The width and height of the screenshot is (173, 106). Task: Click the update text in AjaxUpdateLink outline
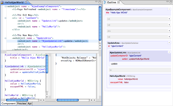click(x=114, y=64)
